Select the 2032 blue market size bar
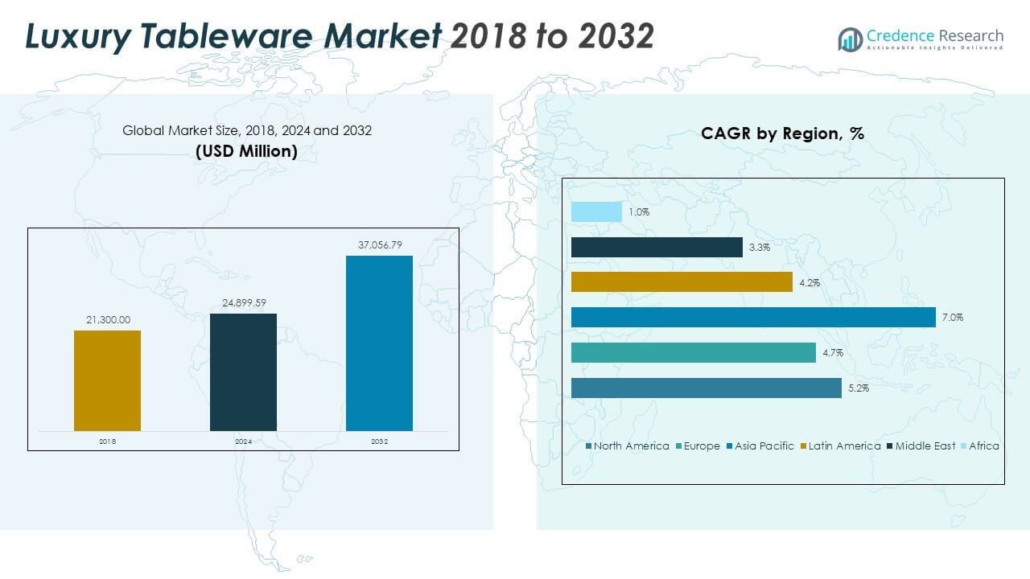Screen dimensions: 1030x579 pos(379,343)
